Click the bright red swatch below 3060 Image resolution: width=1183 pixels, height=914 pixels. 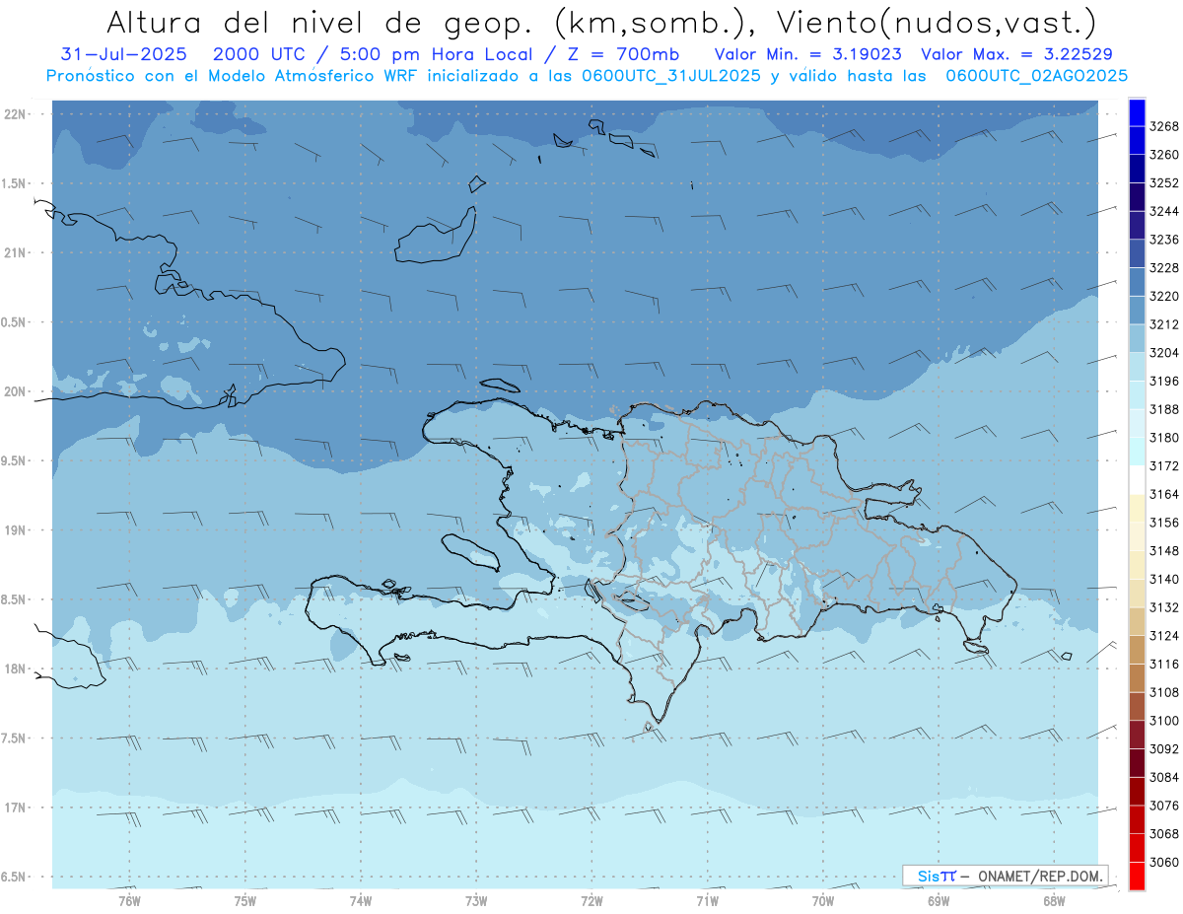coord(1137,876)
